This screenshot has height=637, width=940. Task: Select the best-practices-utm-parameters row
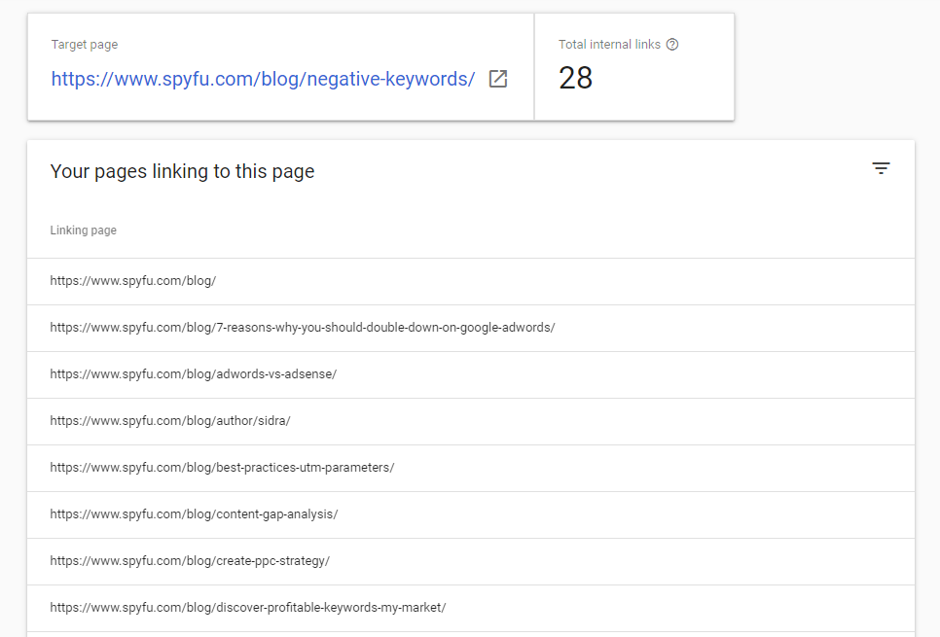(x=471, y=468)
